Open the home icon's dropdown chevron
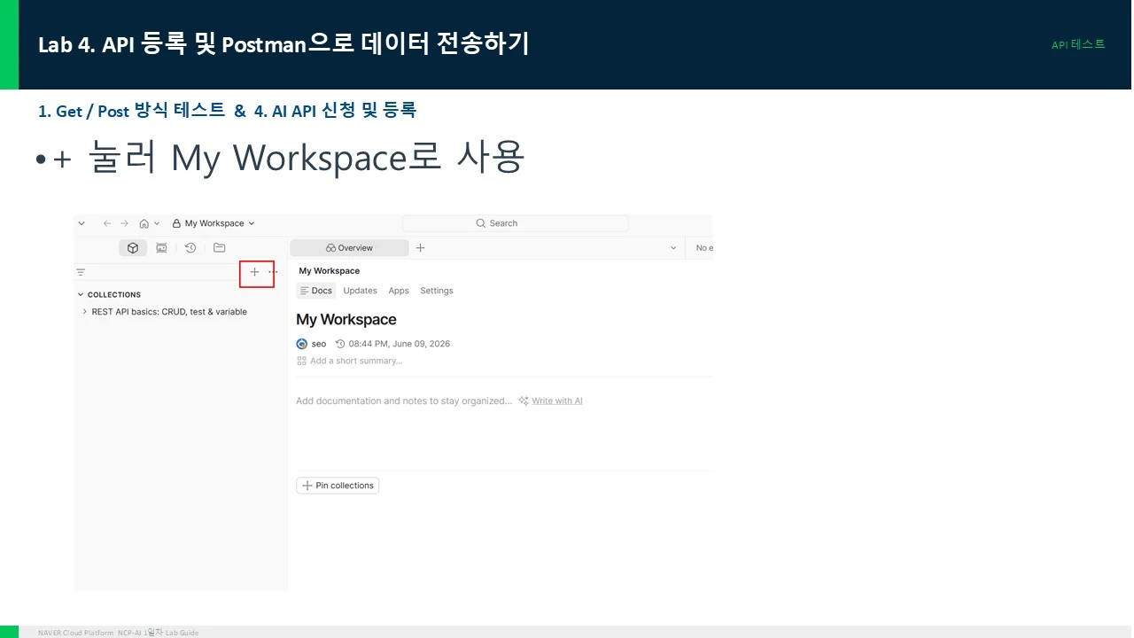Image resolution: width=1134 pixels, height=638 pixels. pyautogui.click(x=157, y=223)
